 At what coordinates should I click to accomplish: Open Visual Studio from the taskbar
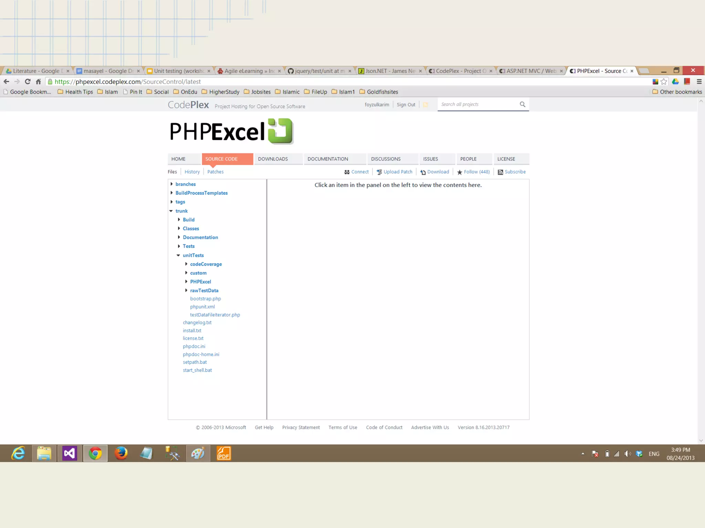point(69,453)
